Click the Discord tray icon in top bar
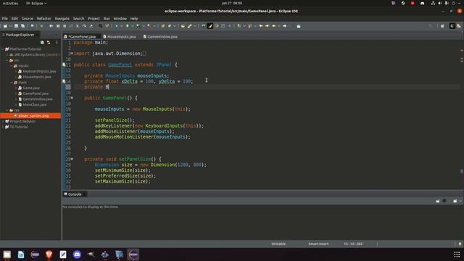 422,3
